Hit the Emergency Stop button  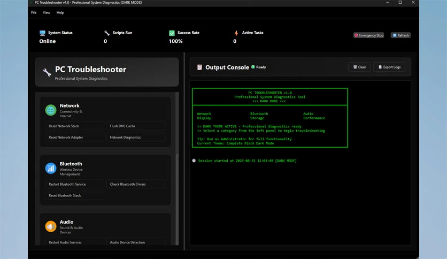pos(368,35)
